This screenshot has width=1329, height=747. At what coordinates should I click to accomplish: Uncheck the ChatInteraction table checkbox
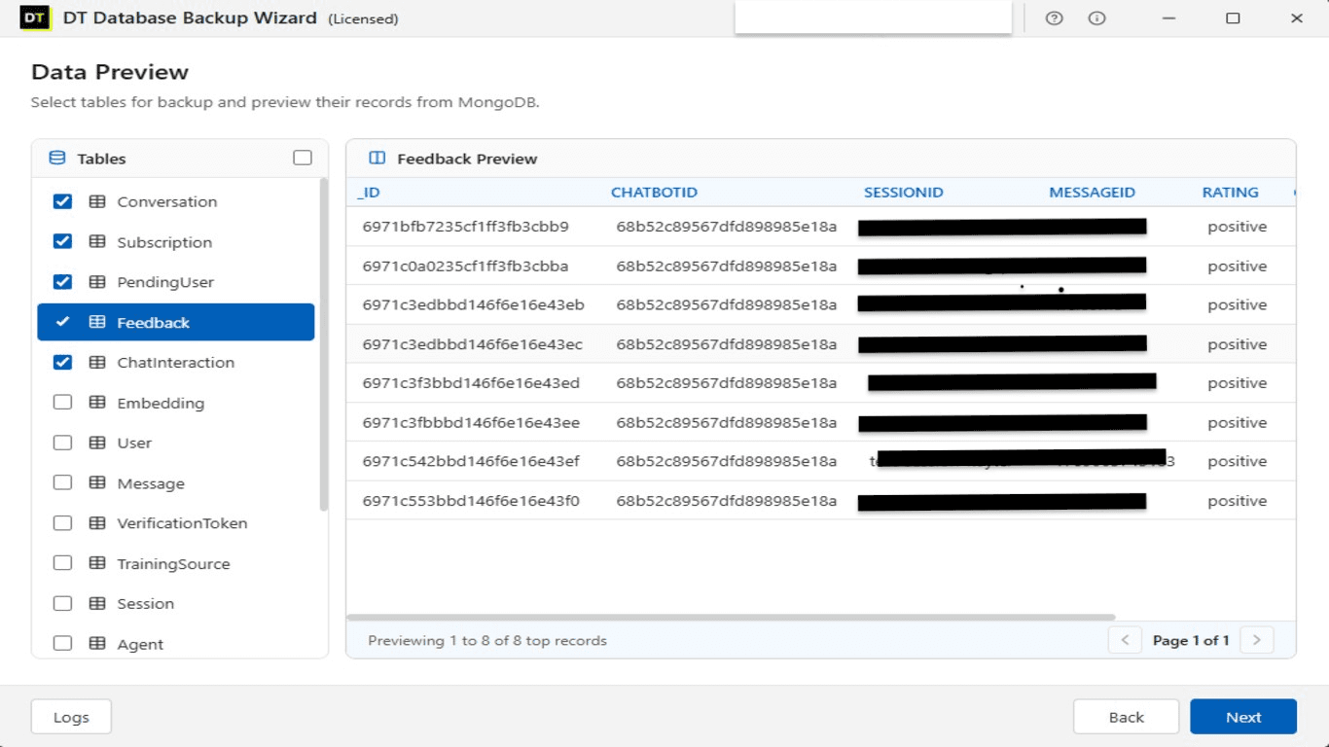point(62,362)
